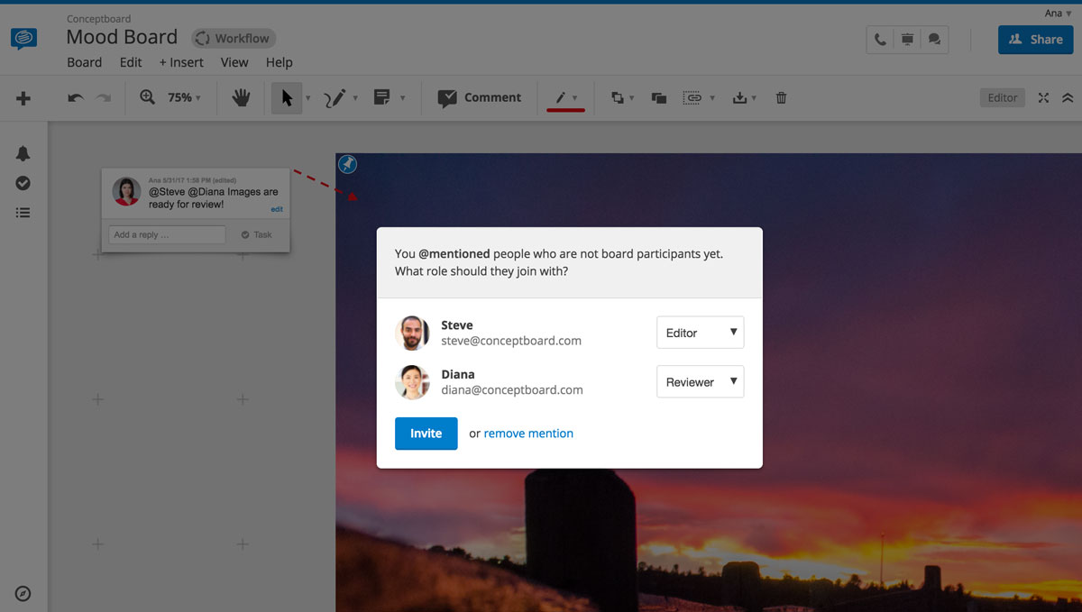This screenshot has height=612, width=1082.
Task: Click the arrange layers icon
Action: [618, 97]
